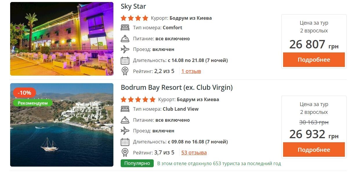Click the calendar icon next to Sky Star duration

tap(125, 61)
